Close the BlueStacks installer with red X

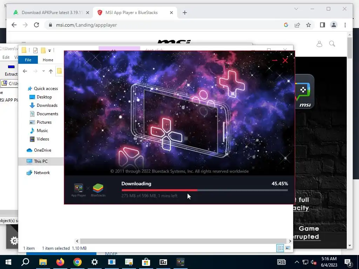tap(285, 60)
